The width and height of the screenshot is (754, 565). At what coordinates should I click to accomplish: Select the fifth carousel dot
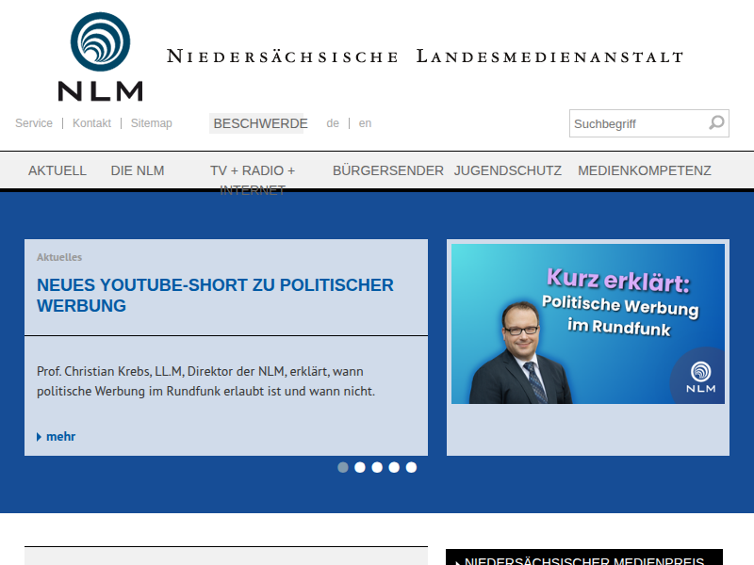coord(411,467)
